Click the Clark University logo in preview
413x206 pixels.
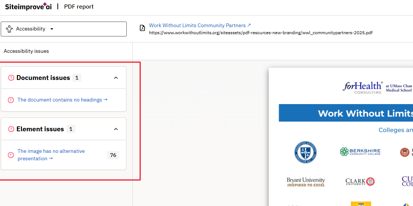360,182
